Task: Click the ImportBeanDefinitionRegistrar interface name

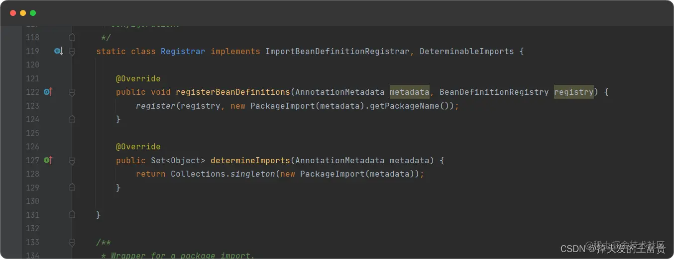Action: [337, 51]
